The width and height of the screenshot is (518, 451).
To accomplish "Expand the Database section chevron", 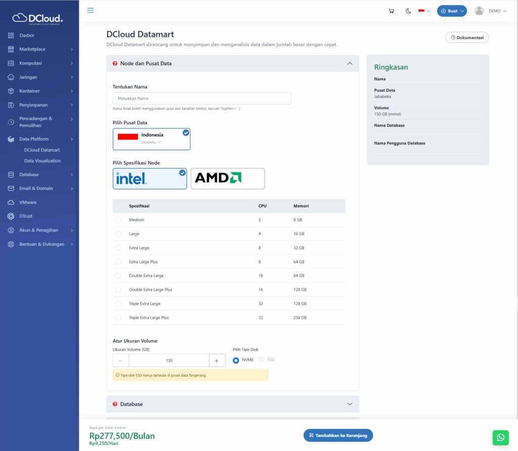I will [350, 404].
